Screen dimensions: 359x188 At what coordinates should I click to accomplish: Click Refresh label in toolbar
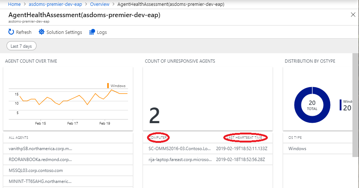click(x=24, y=32)
